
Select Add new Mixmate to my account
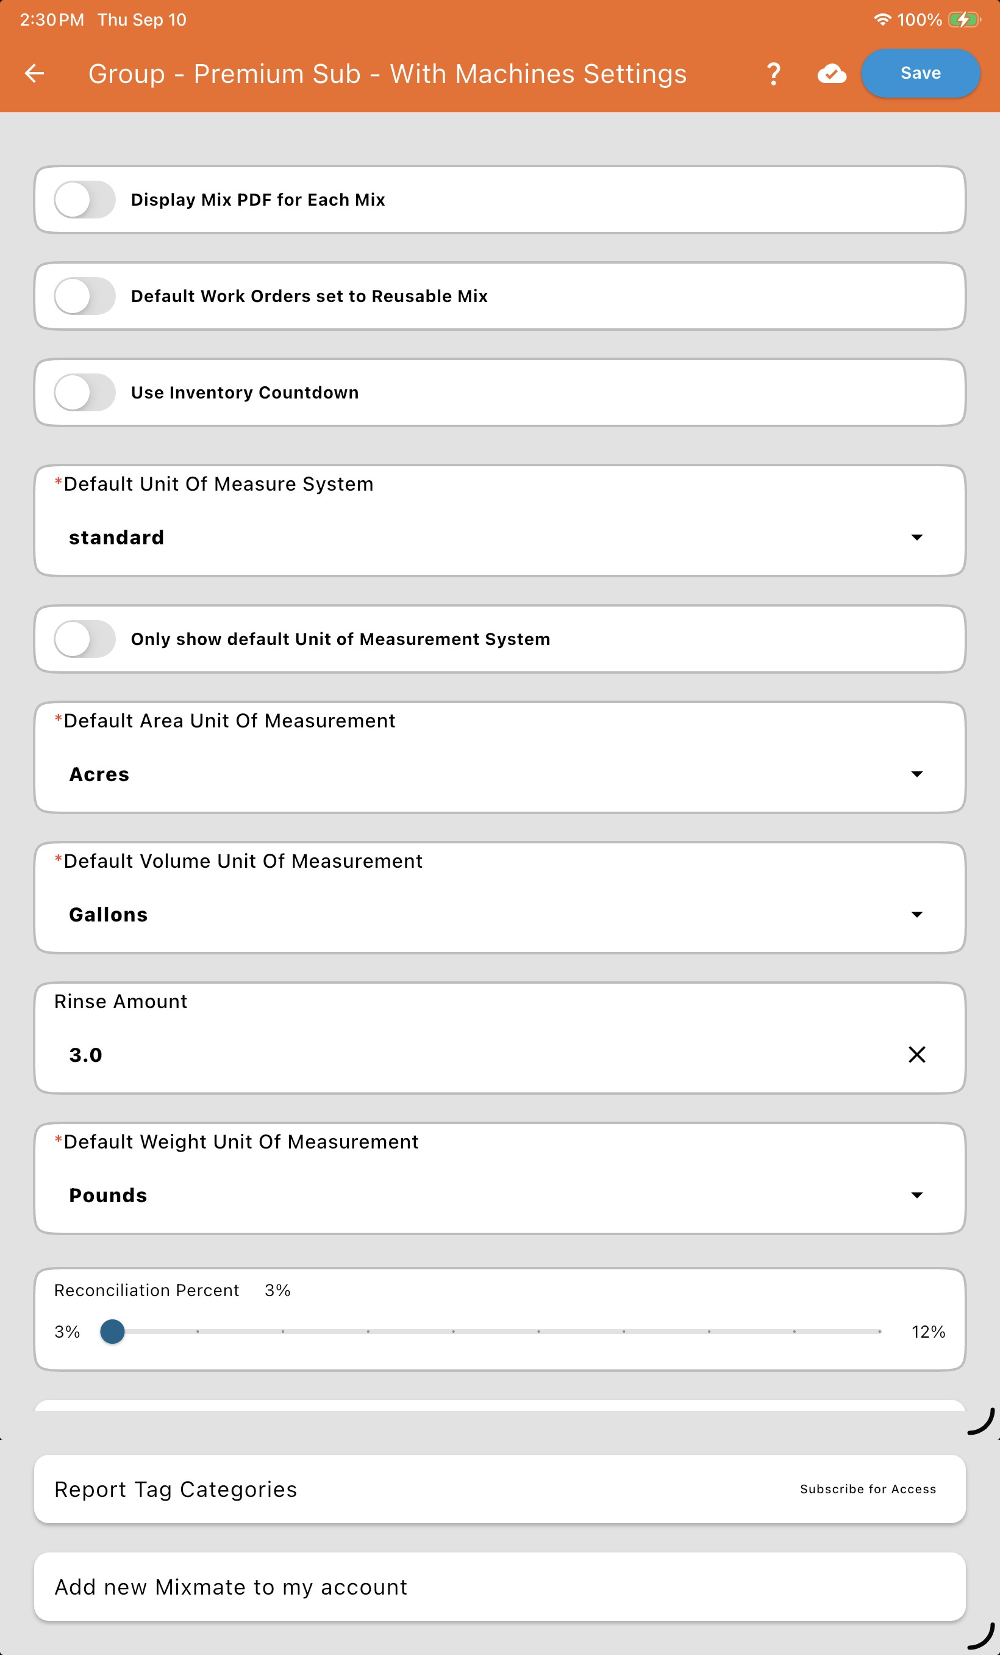[x=500, y=1587]
